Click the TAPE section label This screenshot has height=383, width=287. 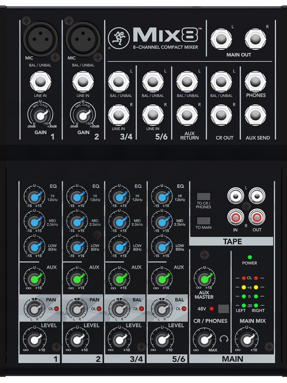click(x=232, y=241)
